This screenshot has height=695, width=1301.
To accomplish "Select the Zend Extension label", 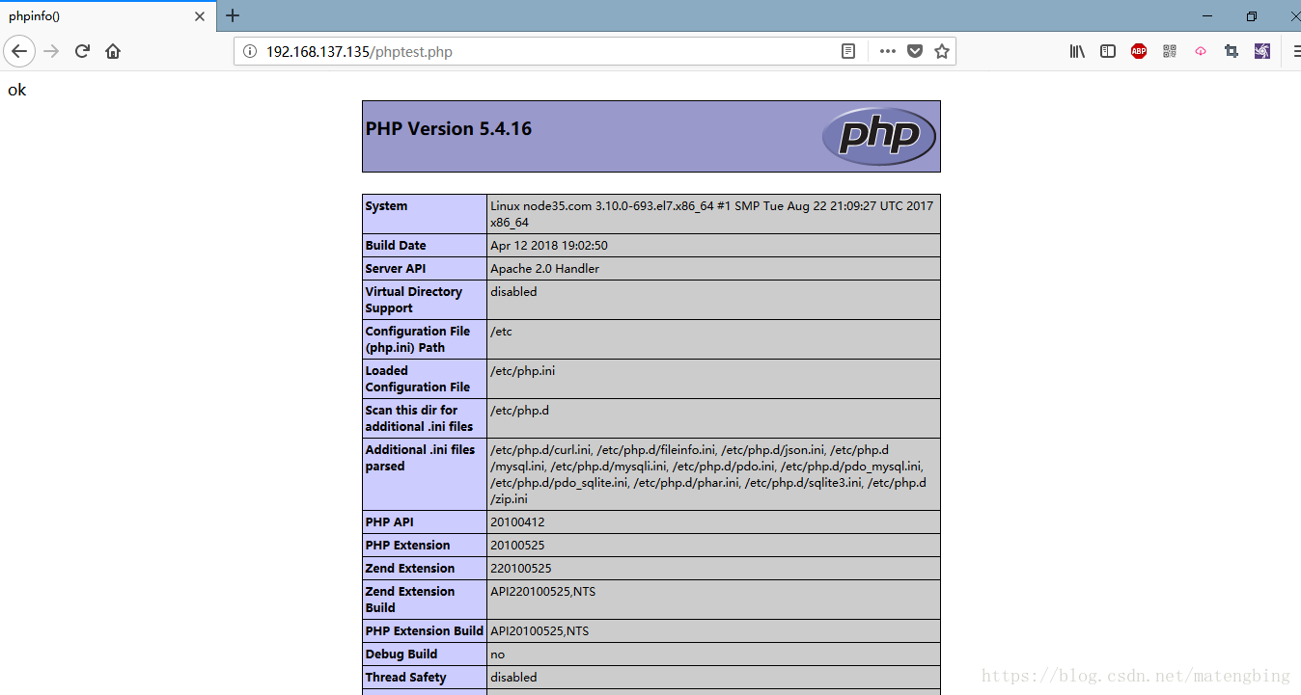I will (x=410, y=569).
